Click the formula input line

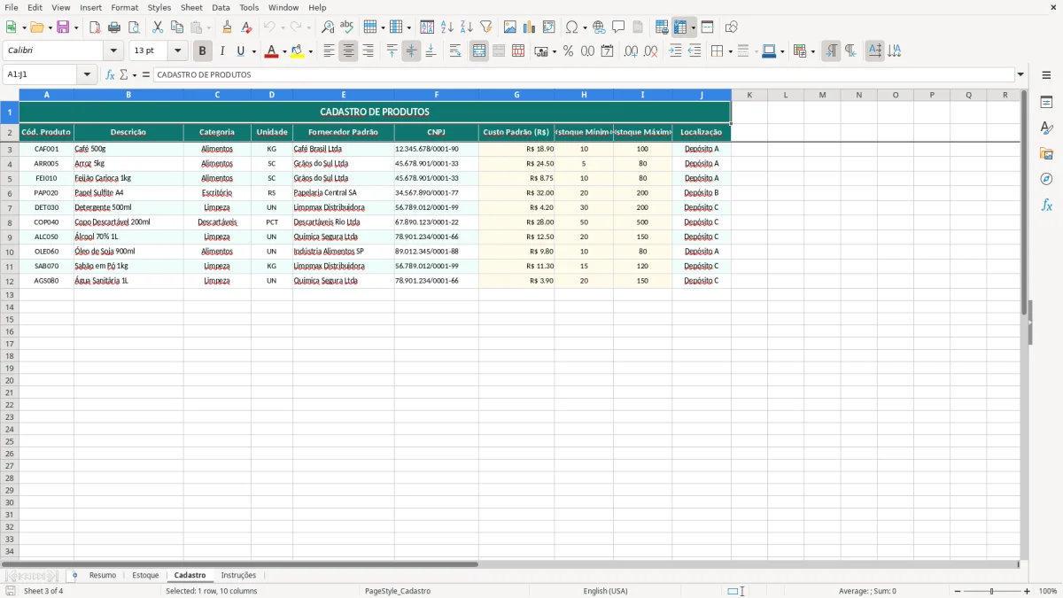pyautogui.click(x=584, y=74)
